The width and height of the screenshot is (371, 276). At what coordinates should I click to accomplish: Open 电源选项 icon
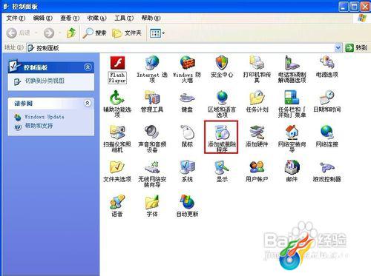[x=327, y=67]
